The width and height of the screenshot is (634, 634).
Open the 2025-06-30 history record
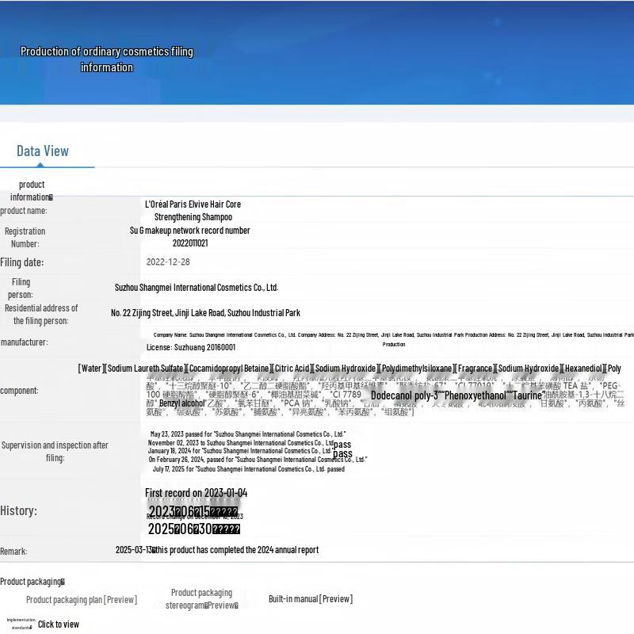[x=193, y=529]
